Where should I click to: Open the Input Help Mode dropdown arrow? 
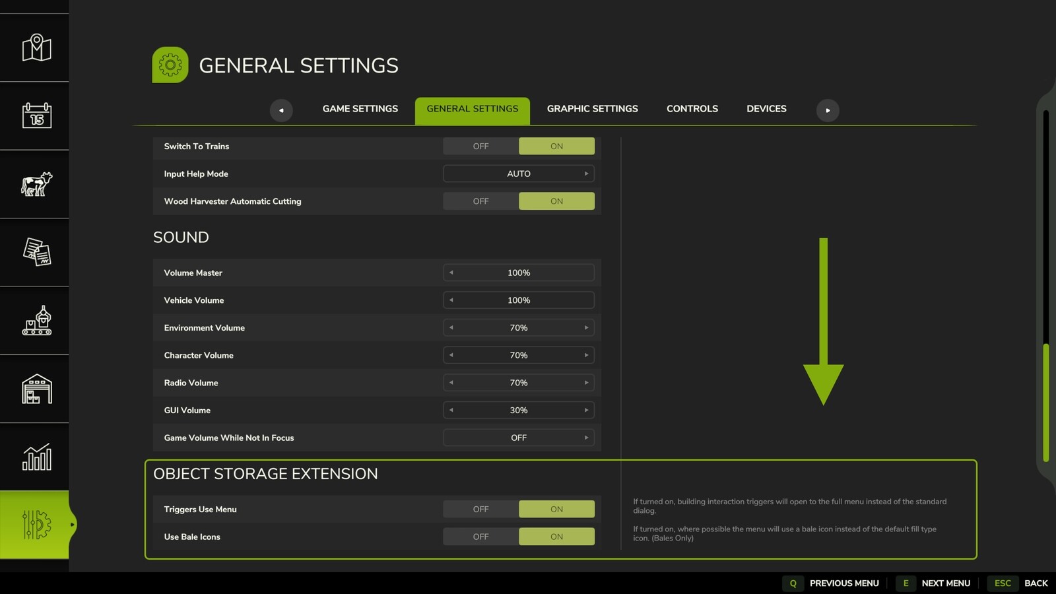(586, 173)
